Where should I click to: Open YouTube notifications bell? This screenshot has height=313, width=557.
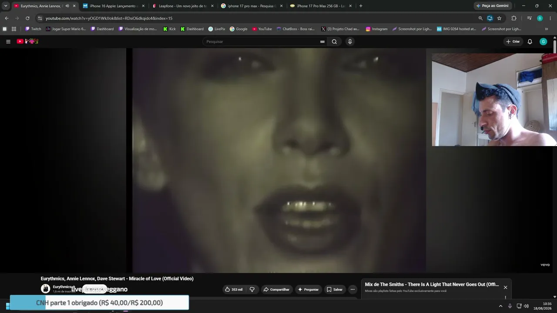(x=530, y=42)
